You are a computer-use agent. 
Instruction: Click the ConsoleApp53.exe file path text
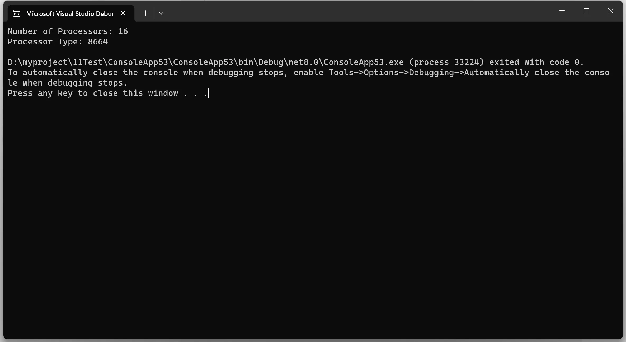206,62
